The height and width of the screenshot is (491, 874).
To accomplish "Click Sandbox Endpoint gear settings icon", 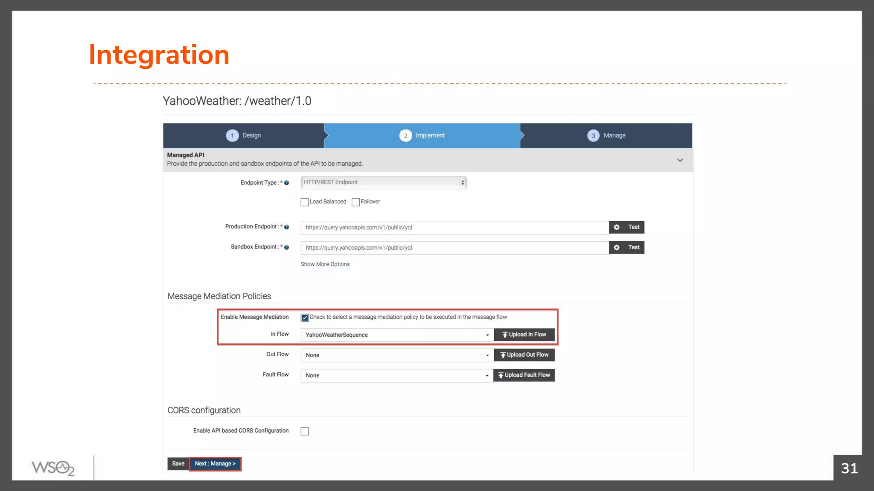I will click(x=616, y=248).
